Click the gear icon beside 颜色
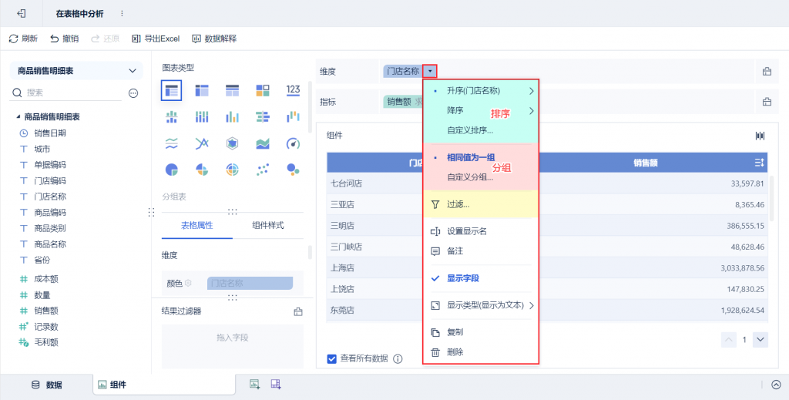Viewport: 789px width, 400px height. click(x=188, y=284)
